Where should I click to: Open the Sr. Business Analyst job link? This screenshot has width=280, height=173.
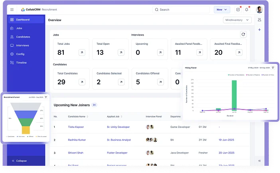118,140
